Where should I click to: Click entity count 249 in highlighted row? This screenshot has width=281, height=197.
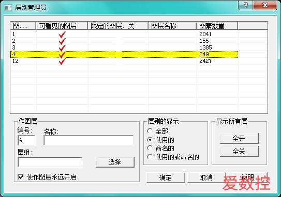[204, 54]
